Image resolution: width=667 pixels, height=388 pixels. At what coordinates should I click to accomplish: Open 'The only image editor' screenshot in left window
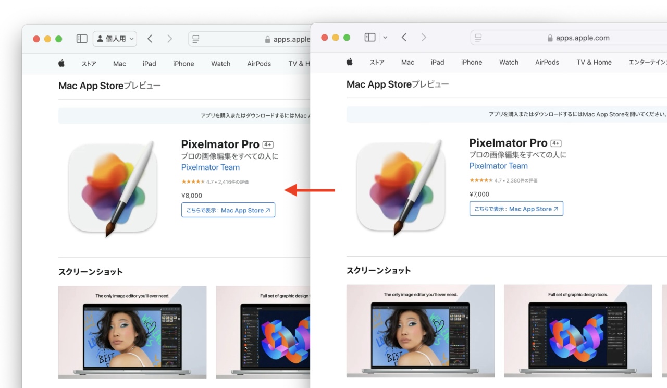tap(132, 332)
